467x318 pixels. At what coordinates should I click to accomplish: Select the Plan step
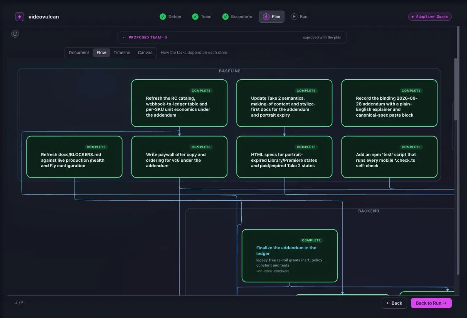272,17
